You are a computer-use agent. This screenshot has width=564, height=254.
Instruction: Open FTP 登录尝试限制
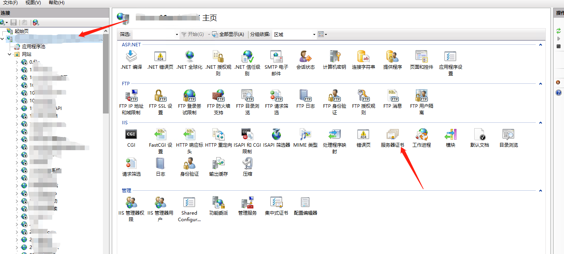pos(190,102)
